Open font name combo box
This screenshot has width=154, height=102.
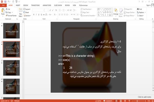(x=38, y=10)
